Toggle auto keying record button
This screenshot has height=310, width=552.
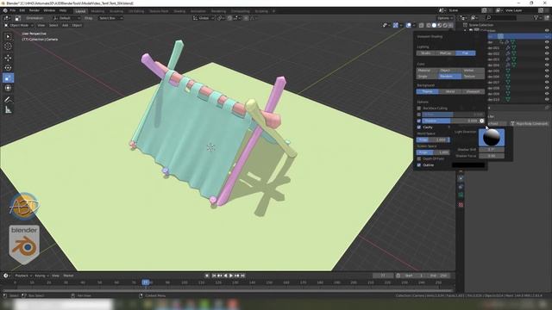[207, 276]
